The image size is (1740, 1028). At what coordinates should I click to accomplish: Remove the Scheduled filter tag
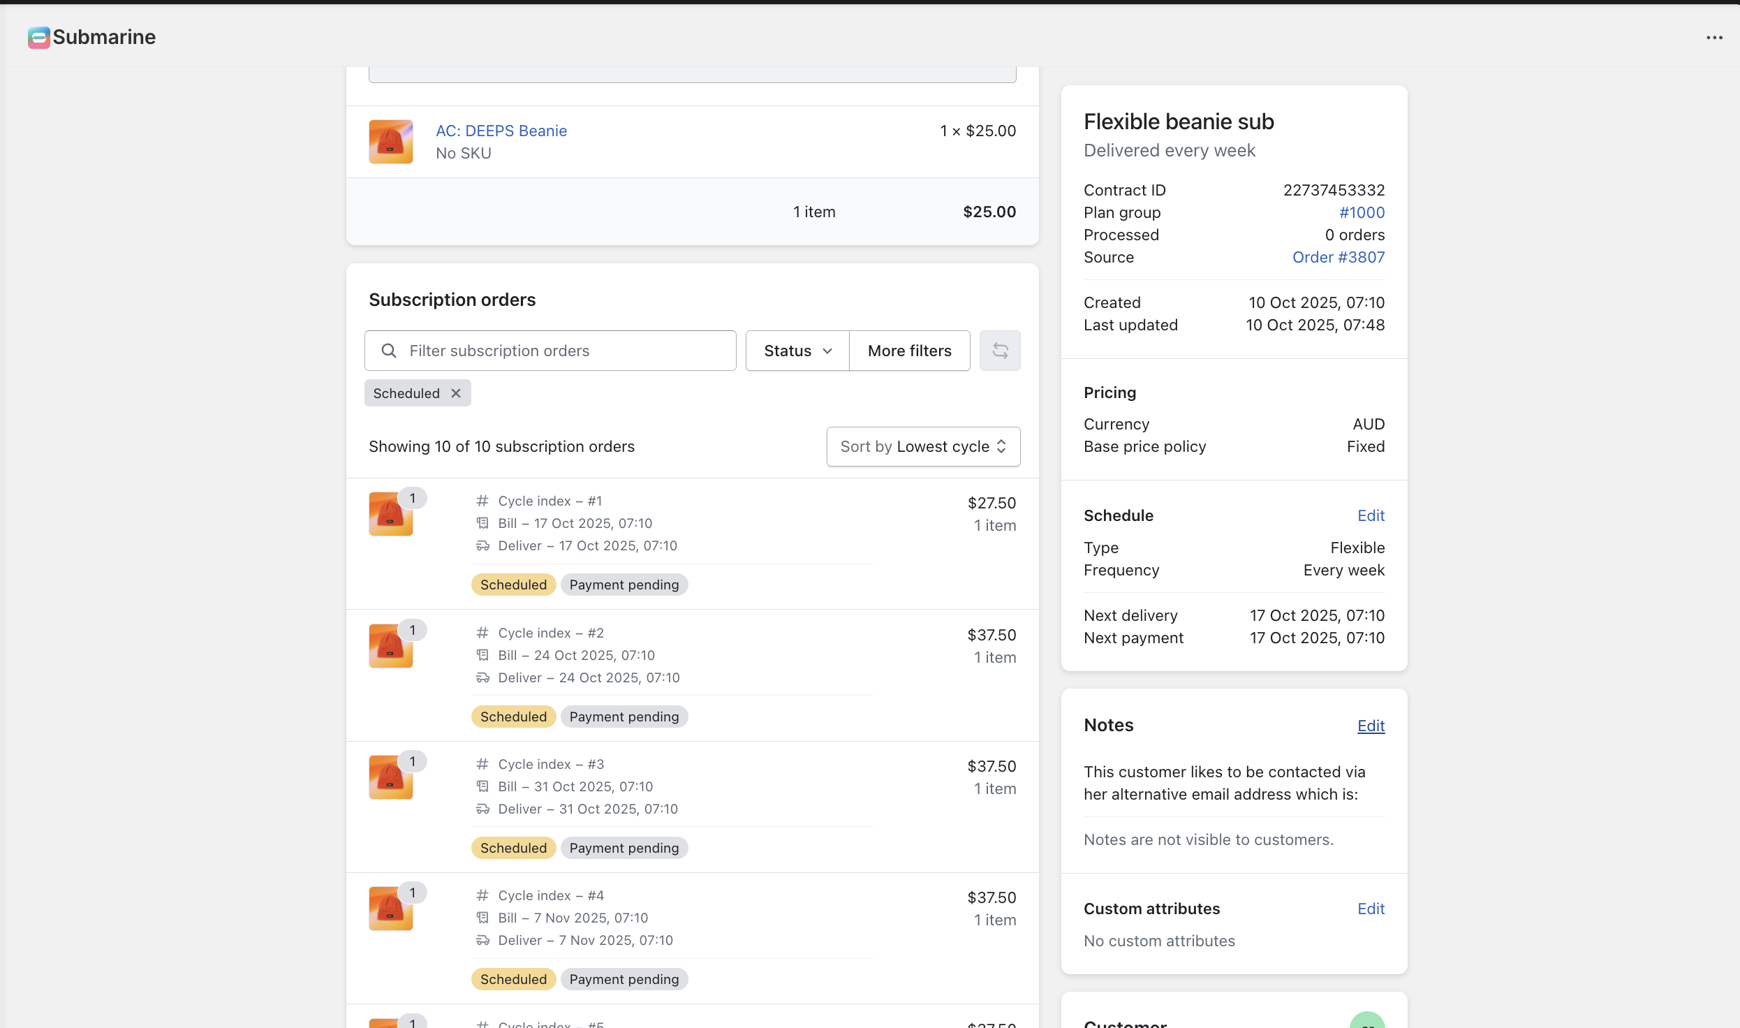point(456,393)
